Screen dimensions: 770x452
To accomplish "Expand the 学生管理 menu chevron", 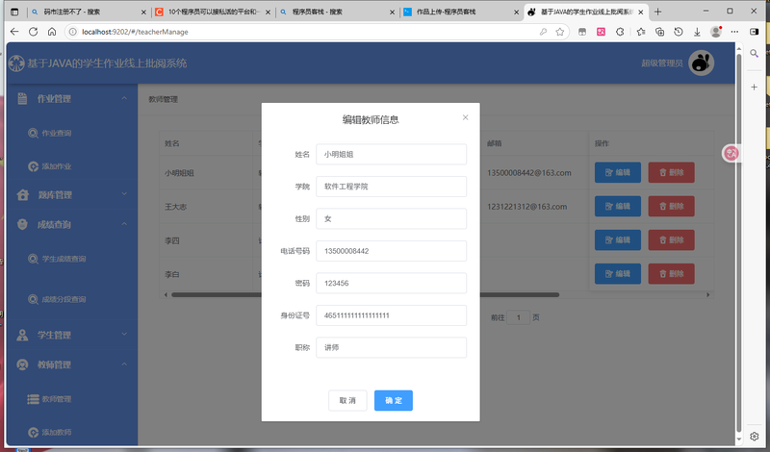I will tap(124, 335).
